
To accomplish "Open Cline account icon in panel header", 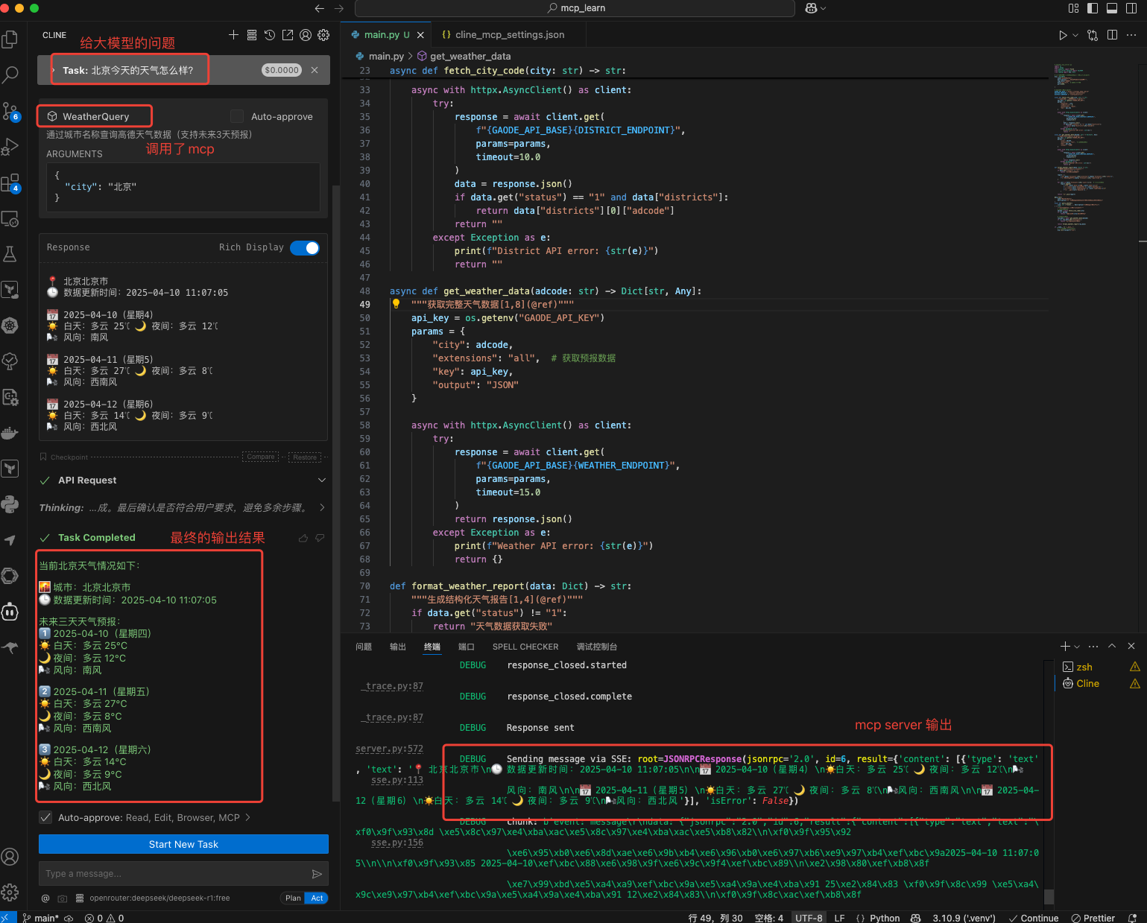I will pyautogui.click(x=306, y=35).
